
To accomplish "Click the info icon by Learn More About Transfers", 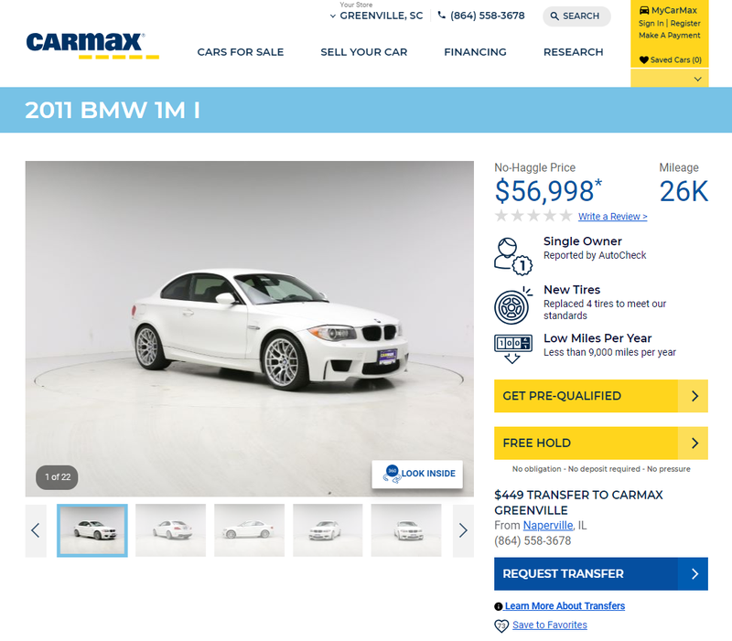I will (499, 606).
